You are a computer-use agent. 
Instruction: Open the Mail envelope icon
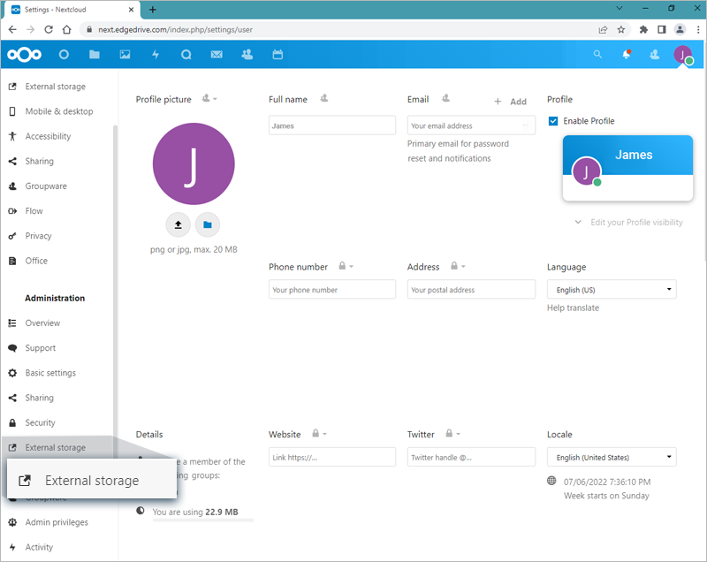(217, 55)
